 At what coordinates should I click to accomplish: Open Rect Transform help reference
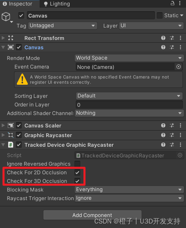tap(163, 38)
